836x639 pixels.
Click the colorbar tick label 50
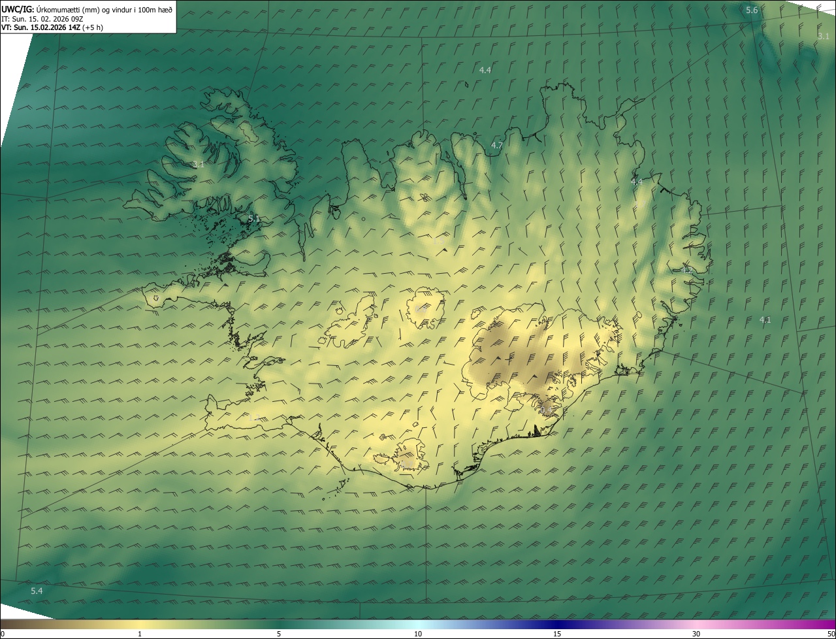pyautogui.click(x=831, y=634)
